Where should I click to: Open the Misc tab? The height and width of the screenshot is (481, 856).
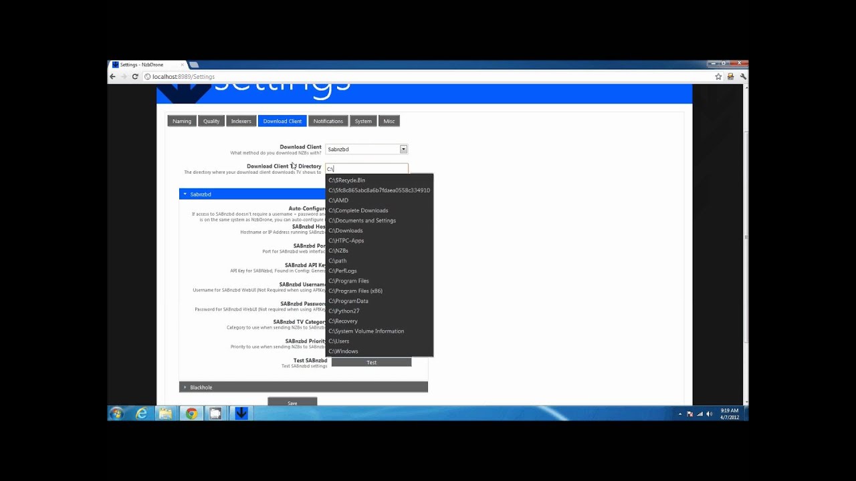389,121
